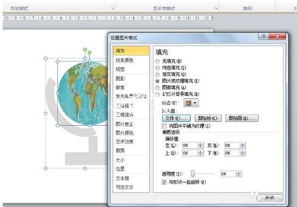Select the 图案填充 radio option

click(x=157, y=87)
